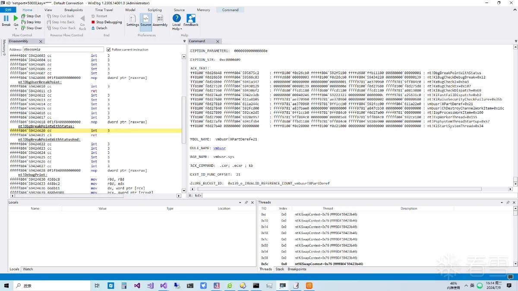Switch to Assembly mode preference
The image size is (518, 291).
tap(160, 20)
